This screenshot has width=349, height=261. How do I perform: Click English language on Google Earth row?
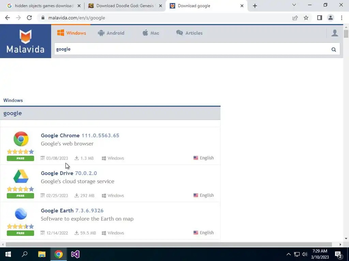pyautogui.click(x=203, y=232)
